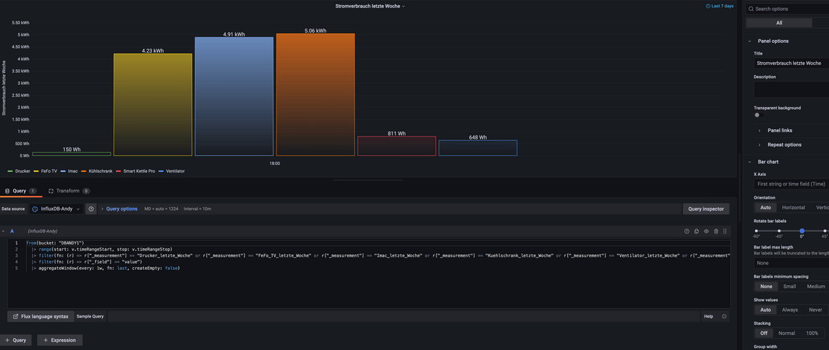This screenshot has height=350, width=829.
Task: Delete query A with trash icon
Action: point(716,231)
